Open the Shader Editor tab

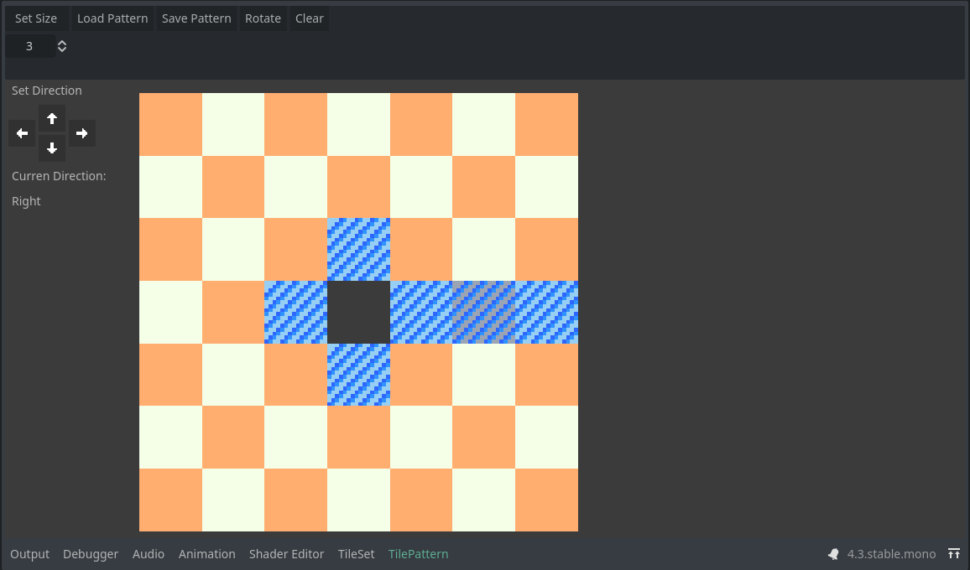point(286,554)
